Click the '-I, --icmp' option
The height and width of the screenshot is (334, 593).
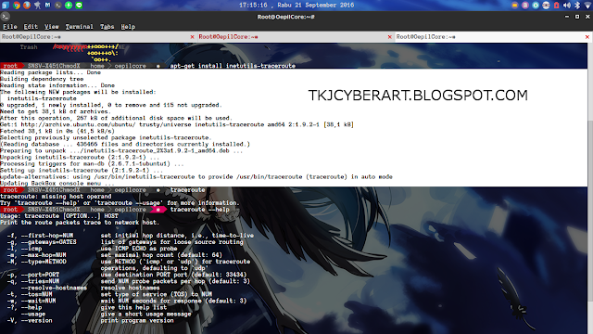tap(24, 249)
